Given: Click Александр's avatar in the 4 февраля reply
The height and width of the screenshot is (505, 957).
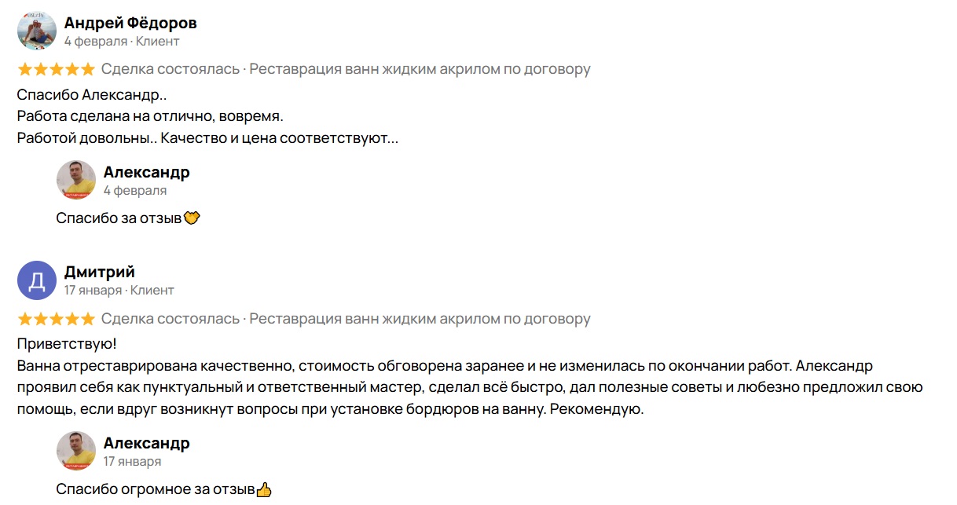Looking at the screenshot, I should [x=76, y=180].
